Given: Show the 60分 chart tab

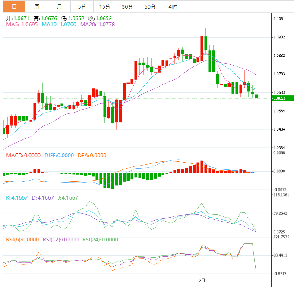Looking at the screenshot, I should pos(150,6).
